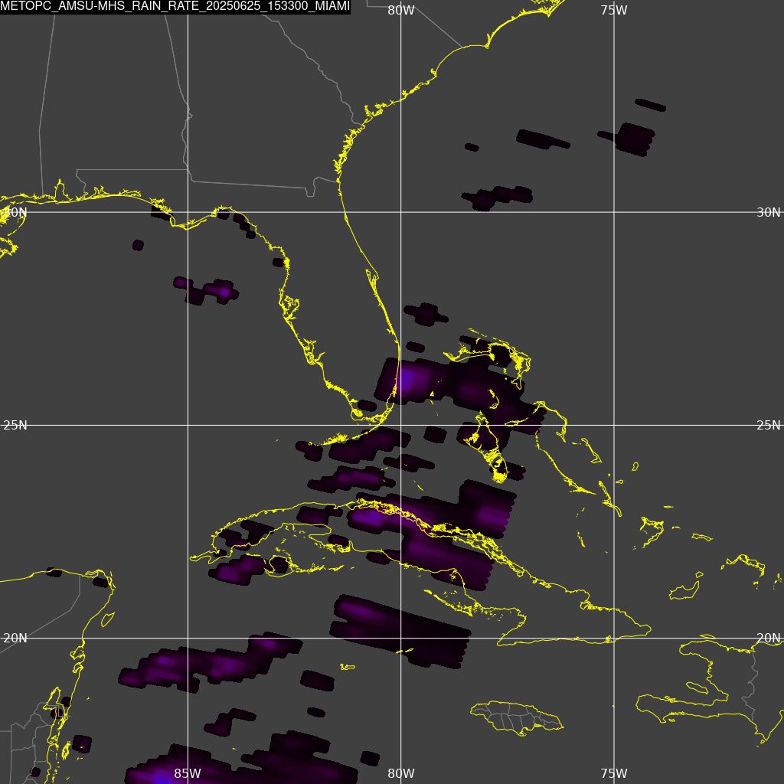The width and height of the screenshot is (784, 784).
Task: Click the METOPC_AMSU-MHS_RAIN_RATE title label
Action: (x=175, y=6)
